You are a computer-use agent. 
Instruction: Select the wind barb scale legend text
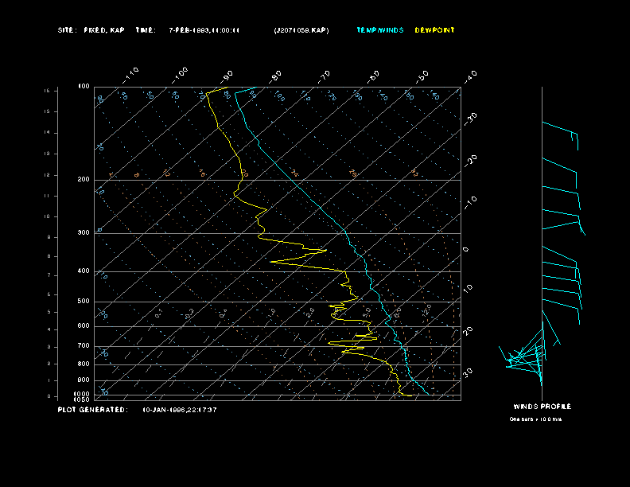tap(535, 419)
